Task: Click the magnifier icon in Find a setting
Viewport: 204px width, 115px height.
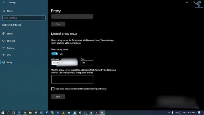Action: [x=43, y=18]
